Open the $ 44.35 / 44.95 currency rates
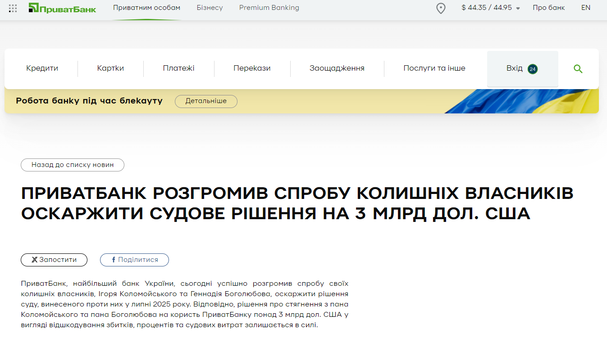607x338 pixels. click(487, 8)
